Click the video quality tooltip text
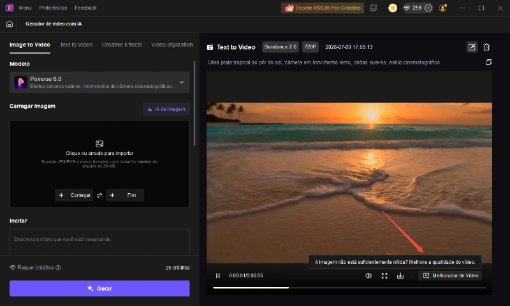510x306 pixels. click(395, 262)
